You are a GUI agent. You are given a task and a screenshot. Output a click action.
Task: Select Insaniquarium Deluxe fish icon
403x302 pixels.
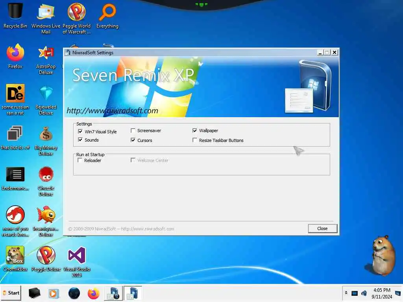click(x=46, y=221)
